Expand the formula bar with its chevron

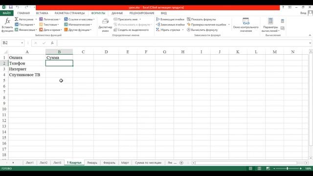(310, 43)
